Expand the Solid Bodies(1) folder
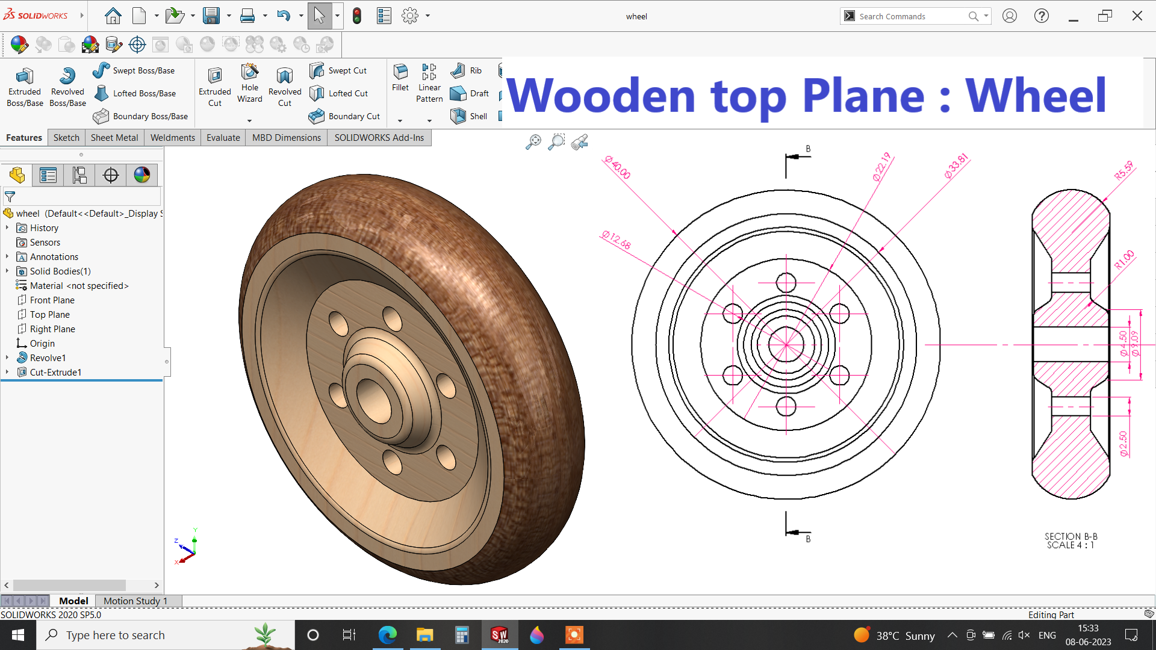The width and height of the screenshot is (1156, 650). pos(7,271)
